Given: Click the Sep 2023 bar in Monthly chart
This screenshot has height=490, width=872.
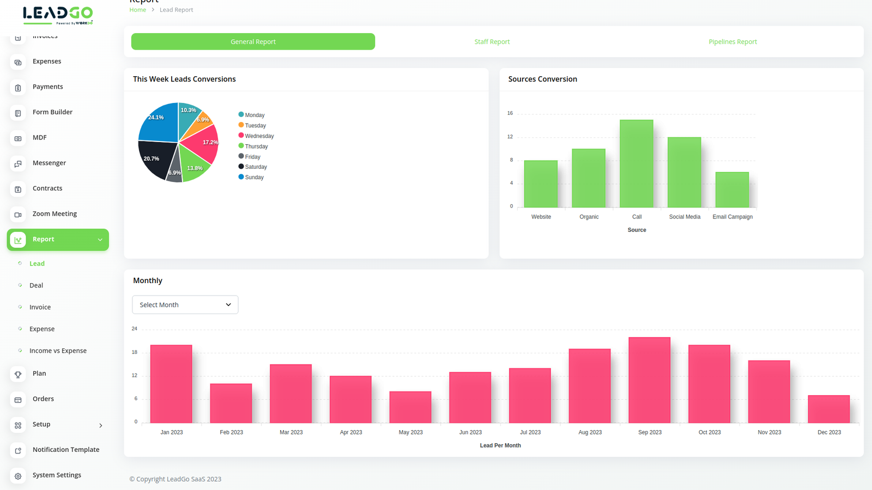Looking at the screenshot, I should pos(649,380).
